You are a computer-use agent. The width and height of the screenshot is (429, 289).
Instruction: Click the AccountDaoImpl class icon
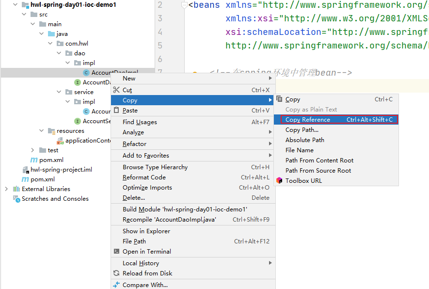pyautogui.click(x=86, y=73)
